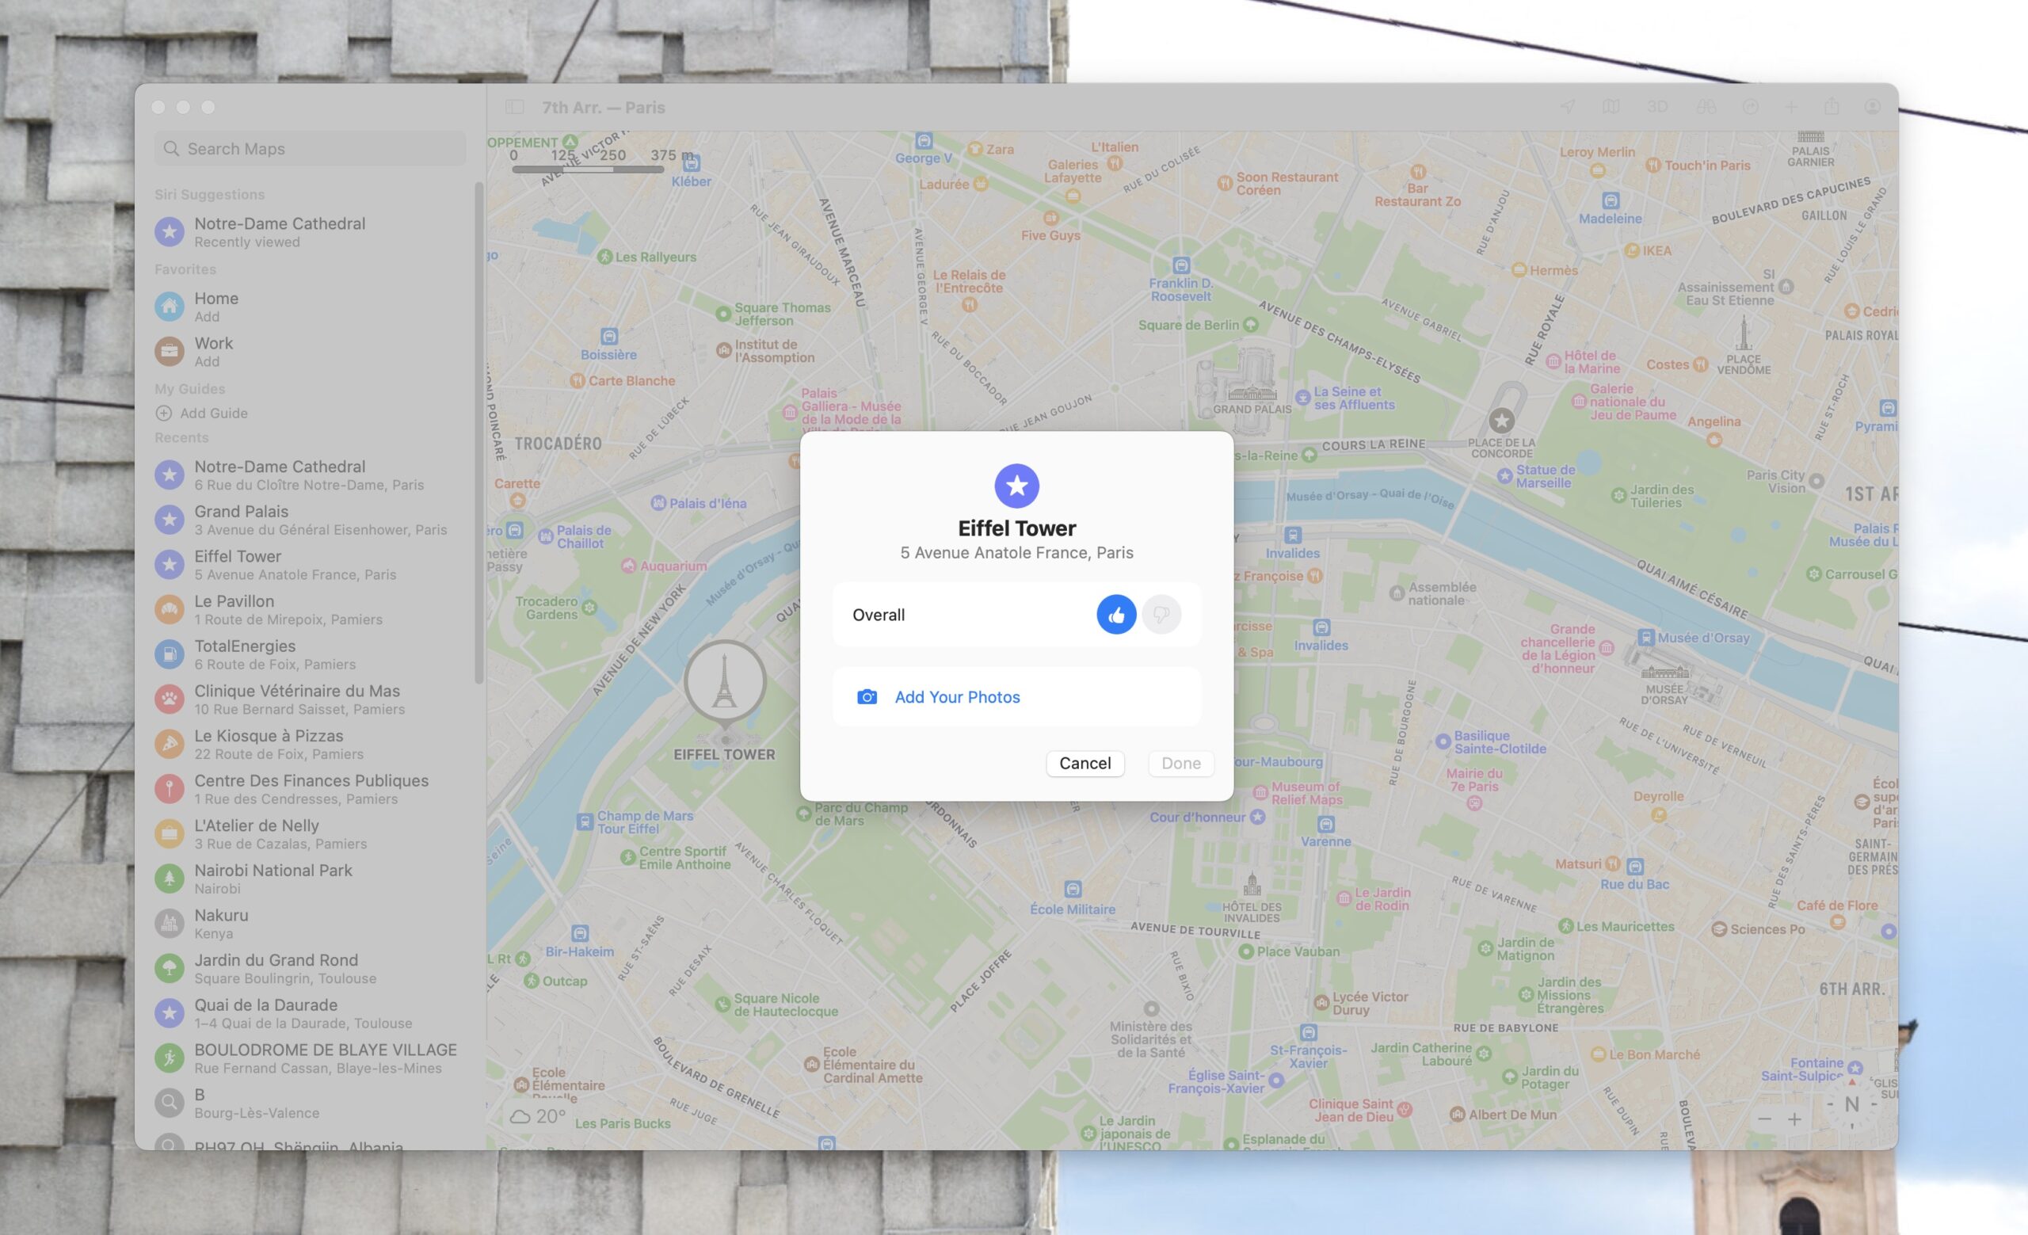Click Les Rallyeurs map marker

[605, 257]
